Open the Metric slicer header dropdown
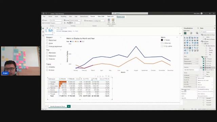 pos(177,37)
